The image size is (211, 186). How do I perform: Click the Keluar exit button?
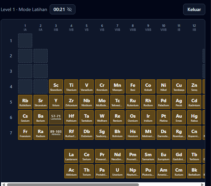pyautogui.click(x=194, y=9)
